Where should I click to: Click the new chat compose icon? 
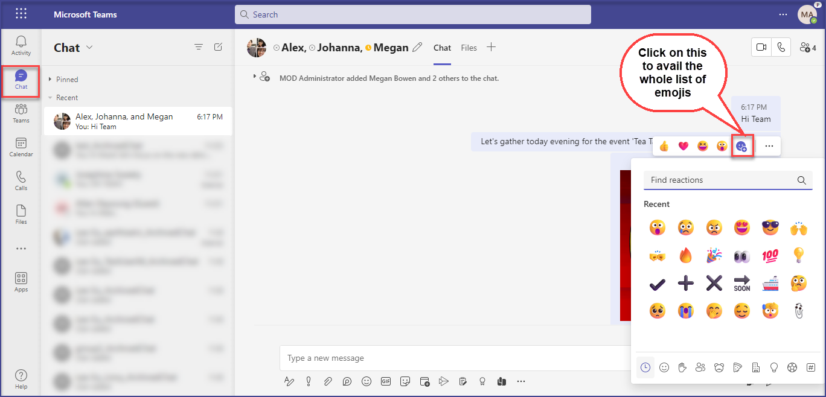tap(219, 47)
